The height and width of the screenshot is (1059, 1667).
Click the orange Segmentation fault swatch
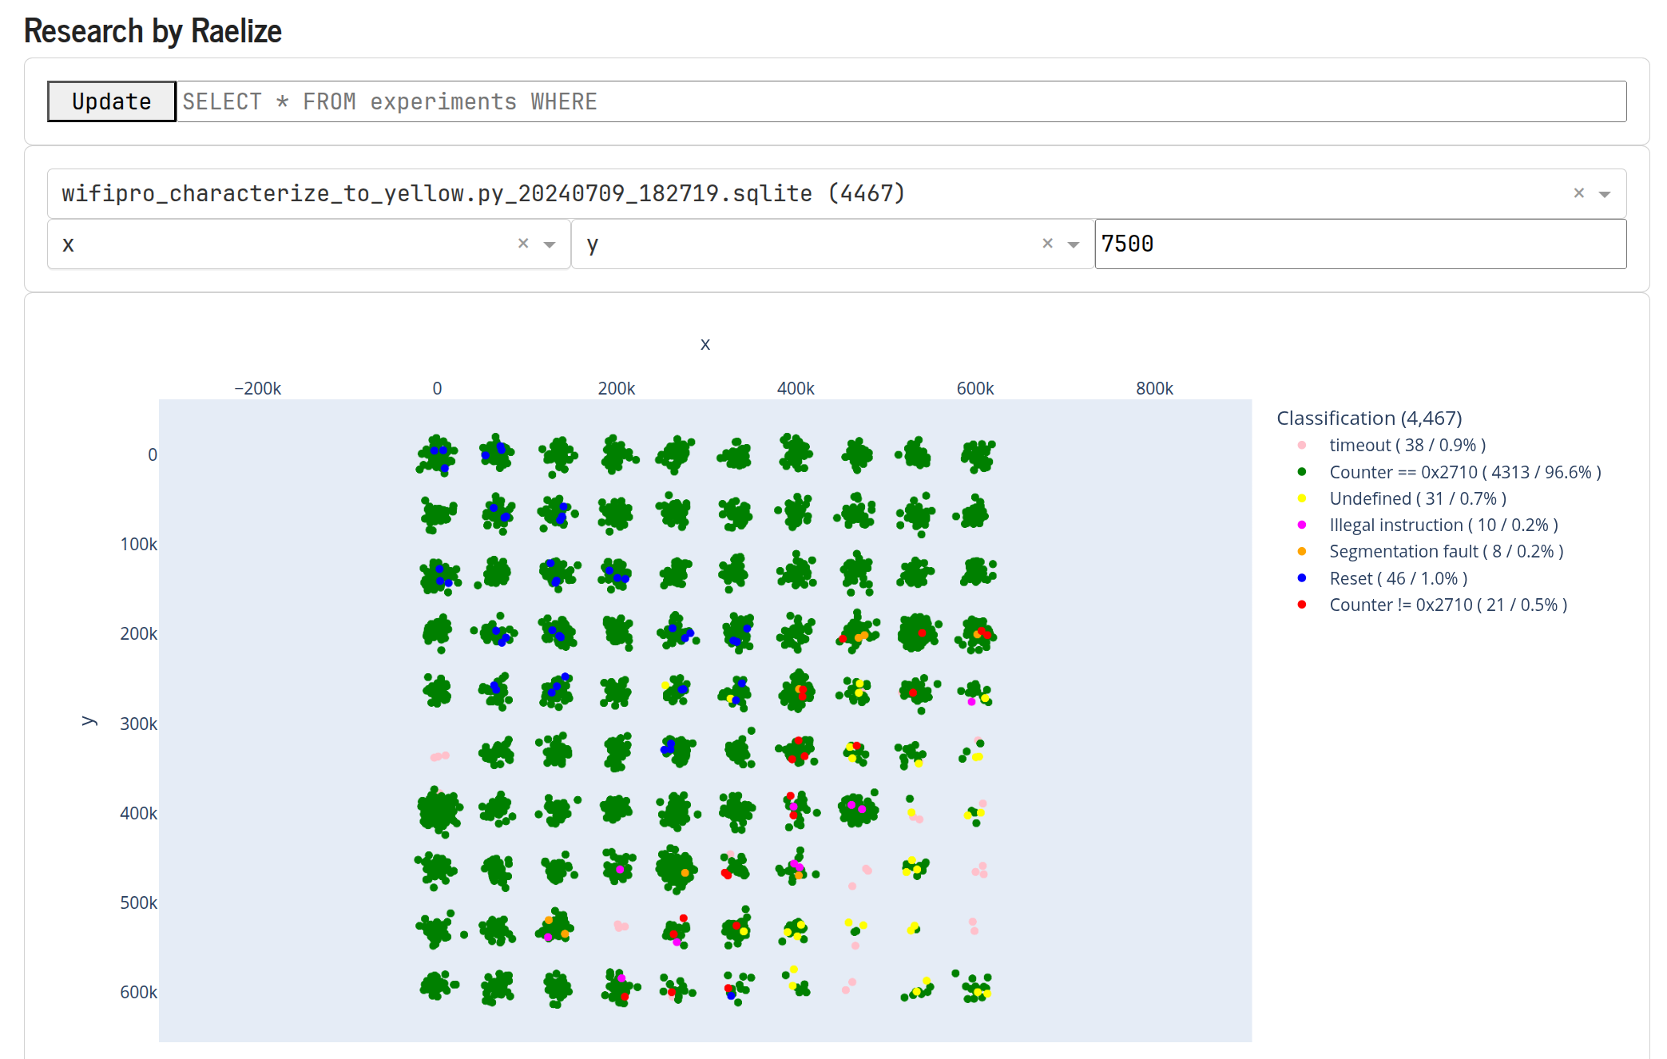1302,551
